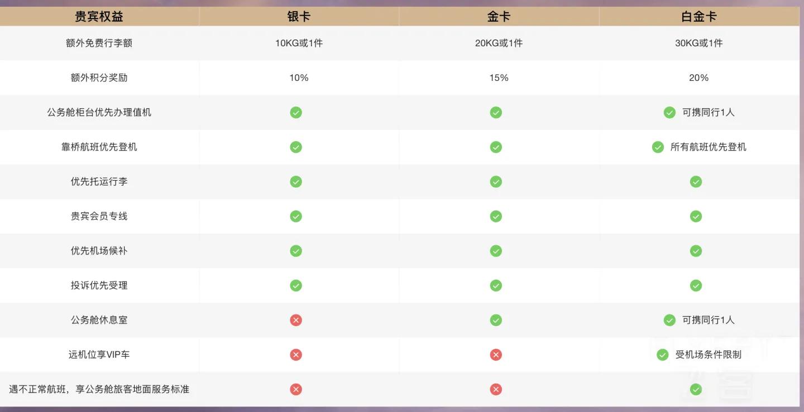Click green check for 金卡 优先机场候补
Viewport: 804px width, 412px height.
pyautogui.click(x=496, y=251)
